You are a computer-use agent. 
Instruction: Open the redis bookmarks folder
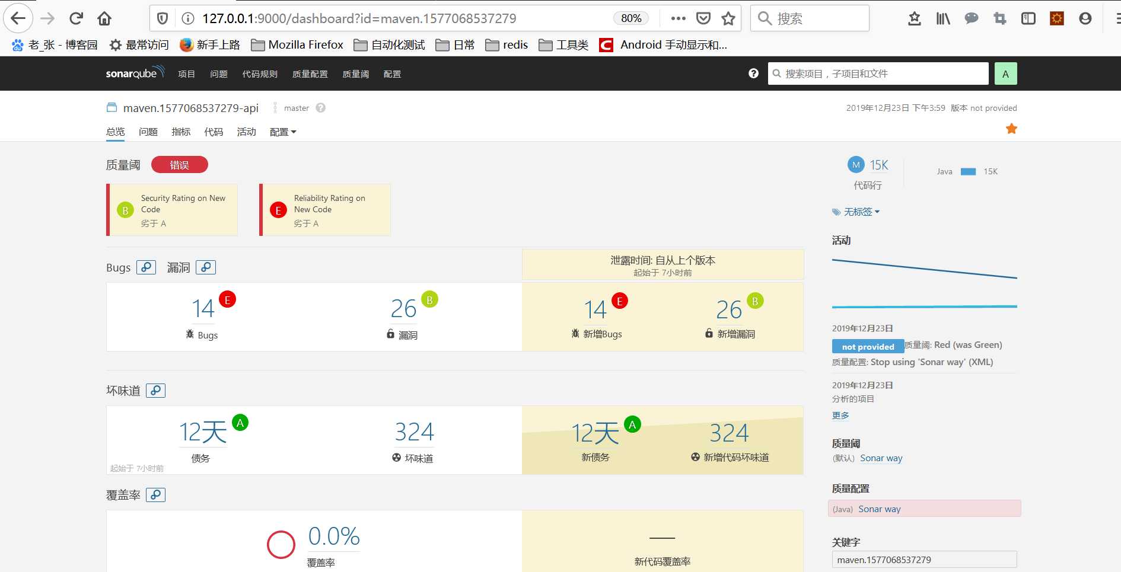[x=507, y=45]
